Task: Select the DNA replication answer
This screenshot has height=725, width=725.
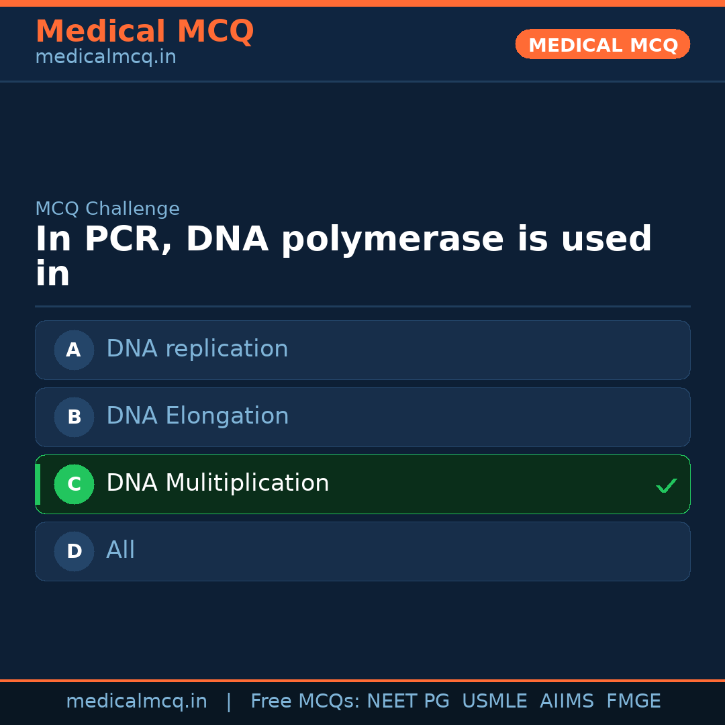Action: [x=197, y=349]
